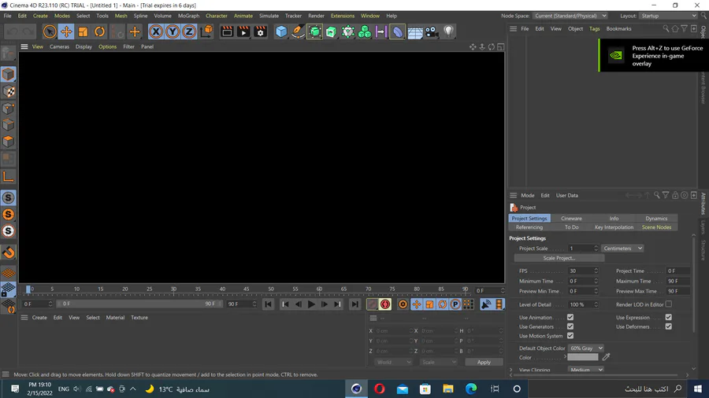The width and height of the screenshot is (709, 398).
Task: Open the World coordinate dropdown
Action: click(x=393, y=362)
